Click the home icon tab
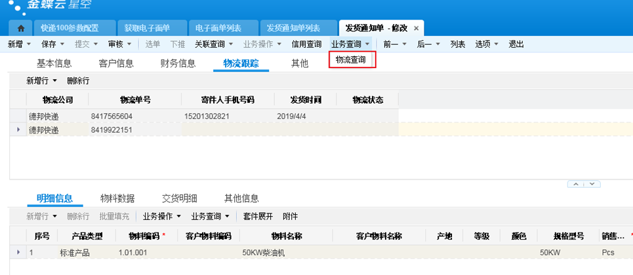The image size is (633, 275). 21,28
